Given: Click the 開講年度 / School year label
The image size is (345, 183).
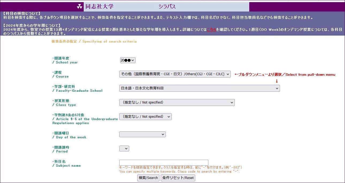Looking at the screenshot, I should [x=65, y=60].
